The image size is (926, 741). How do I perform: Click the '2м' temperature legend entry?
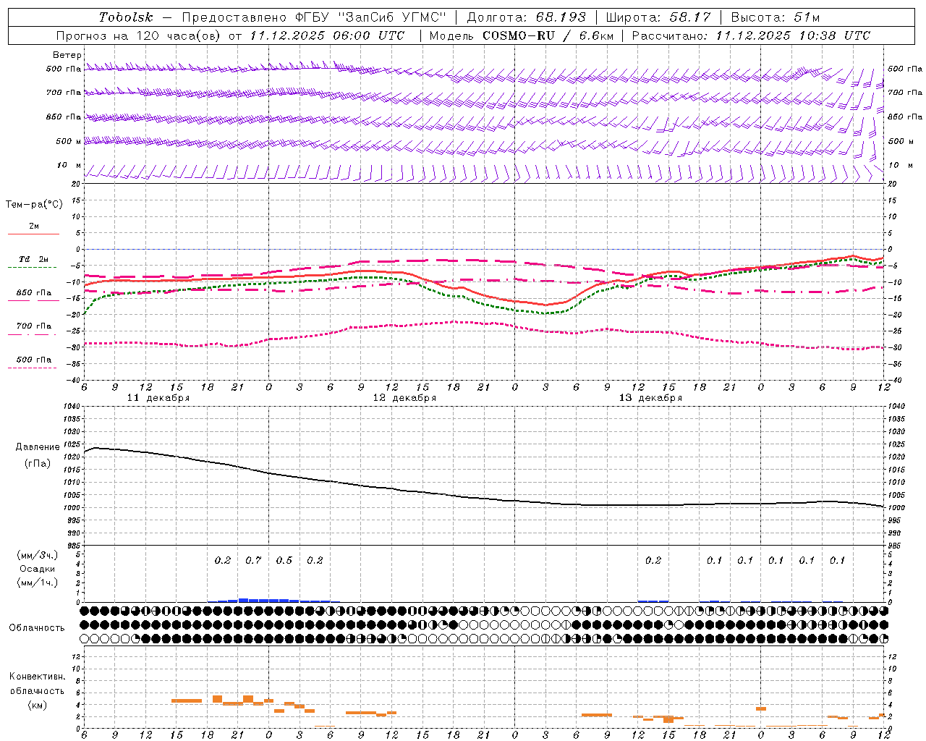(x=34, y=226)
